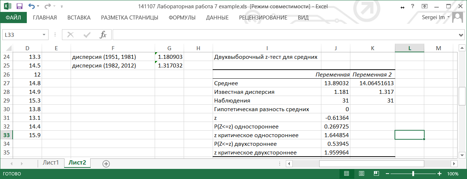Screen dimensions: 467x179
Task: Click the value 14.06451613
Action: [373, 83]
